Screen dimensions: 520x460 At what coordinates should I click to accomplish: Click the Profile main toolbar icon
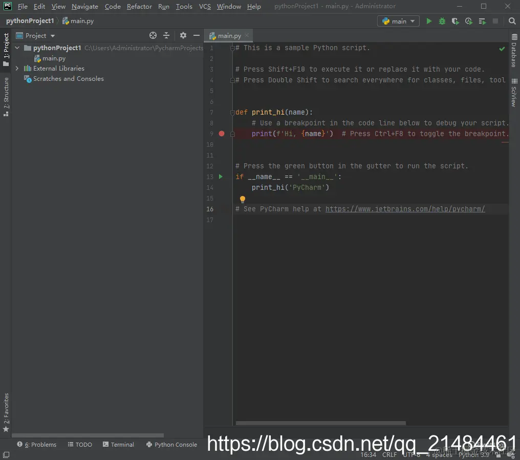[469, 21]
